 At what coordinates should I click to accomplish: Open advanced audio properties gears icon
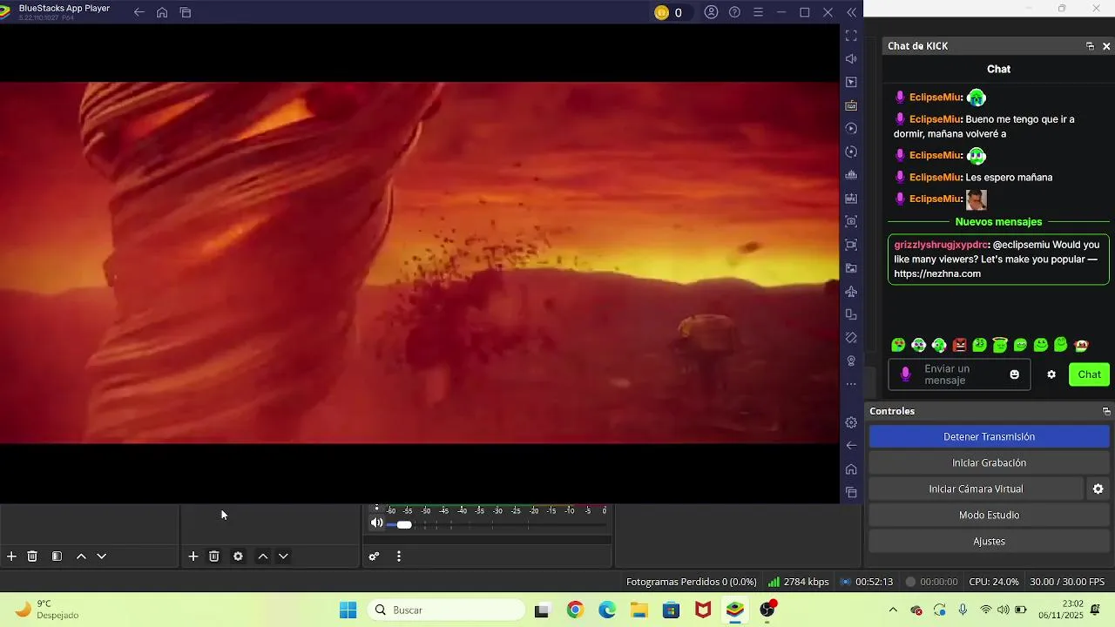point(374,556)
